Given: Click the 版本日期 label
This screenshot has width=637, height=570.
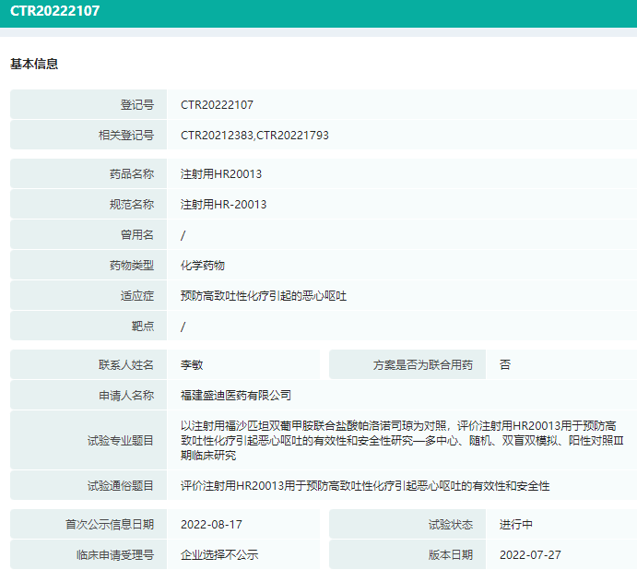Looking at the screenshot, I should [x=450, y=554].
